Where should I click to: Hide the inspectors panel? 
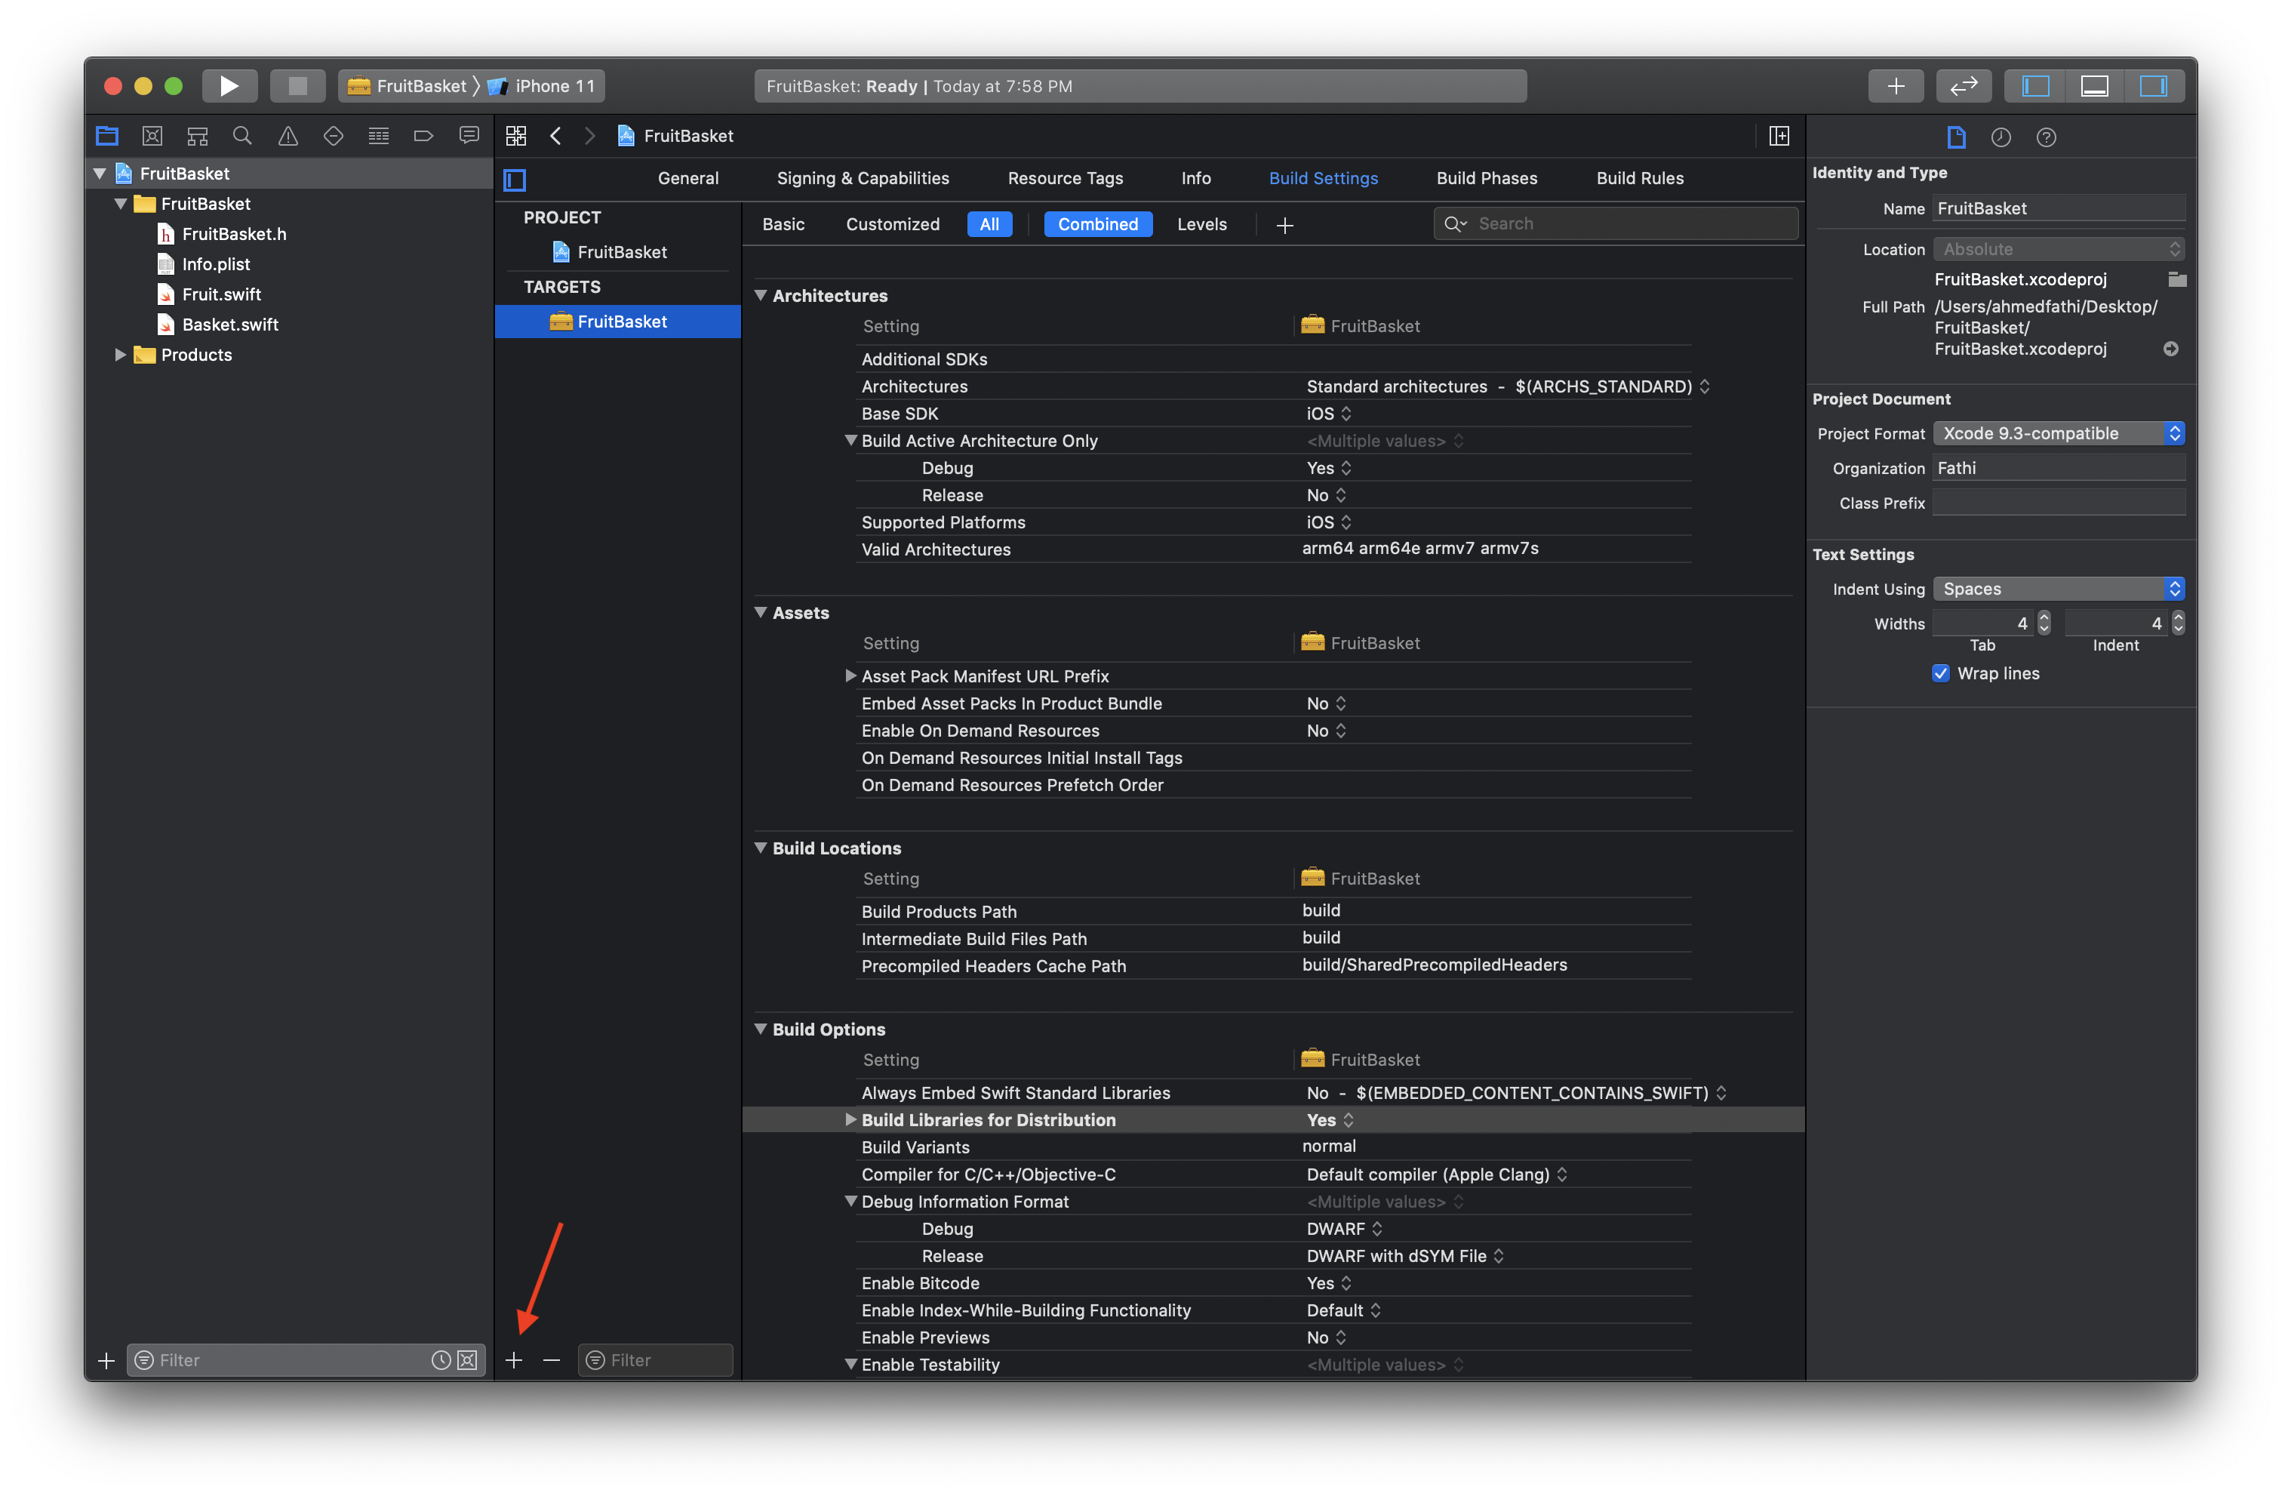(2154, 86)
